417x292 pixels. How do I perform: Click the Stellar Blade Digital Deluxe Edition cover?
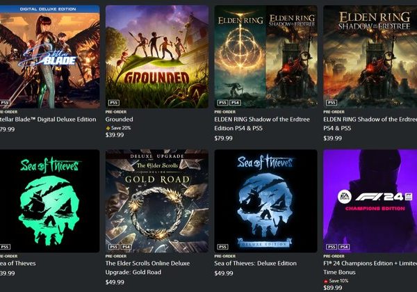(50, 56)
